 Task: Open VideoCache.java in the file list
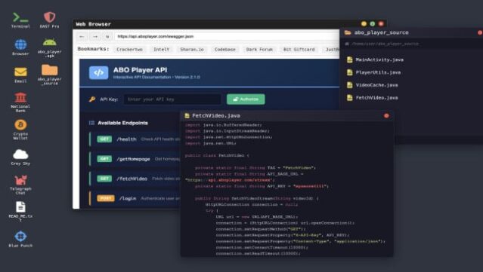tap(376, 84)
